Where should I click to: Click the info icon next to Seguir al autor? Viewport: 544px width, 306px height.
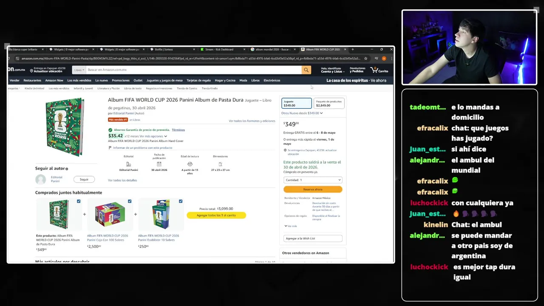point(67,169)
